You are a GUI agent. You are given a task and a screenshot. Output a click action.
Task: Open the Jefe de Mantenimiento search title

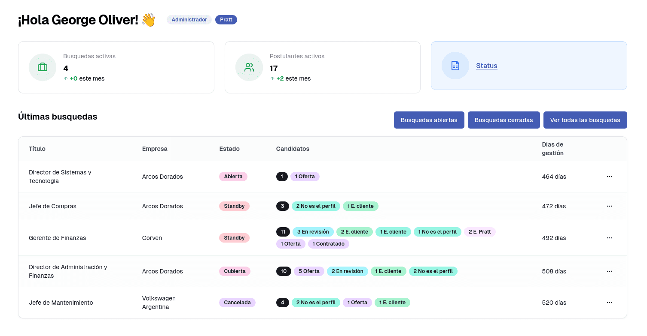[61, 303]
